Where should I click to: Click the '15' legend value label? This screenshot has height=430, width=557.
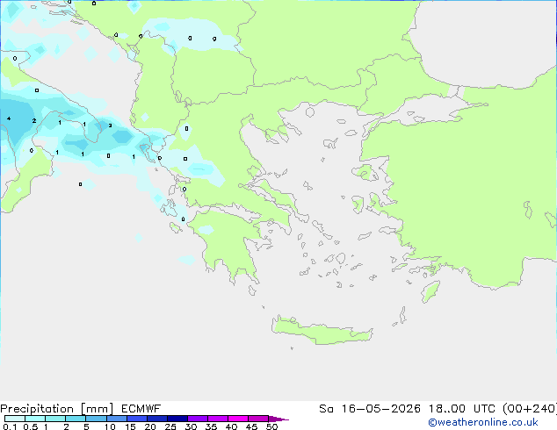coord(130,426)
